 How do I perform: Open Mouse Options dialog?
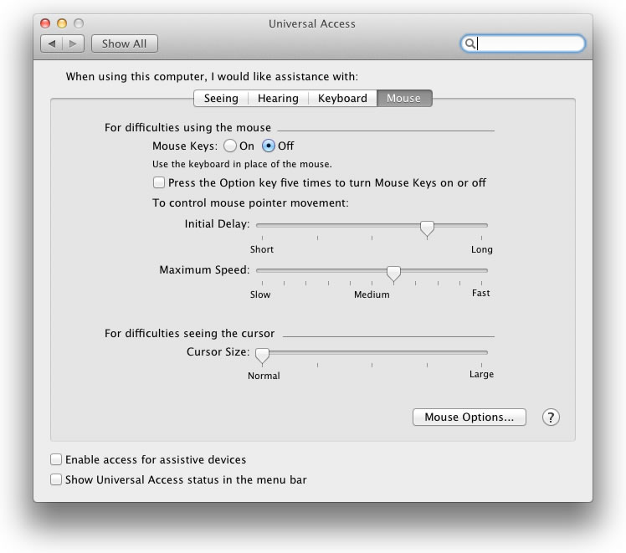(469, 417)
